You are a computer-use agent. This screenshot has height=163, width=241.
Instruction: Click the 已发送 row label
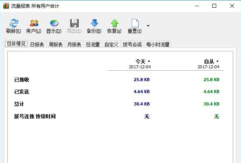point(22,92)
